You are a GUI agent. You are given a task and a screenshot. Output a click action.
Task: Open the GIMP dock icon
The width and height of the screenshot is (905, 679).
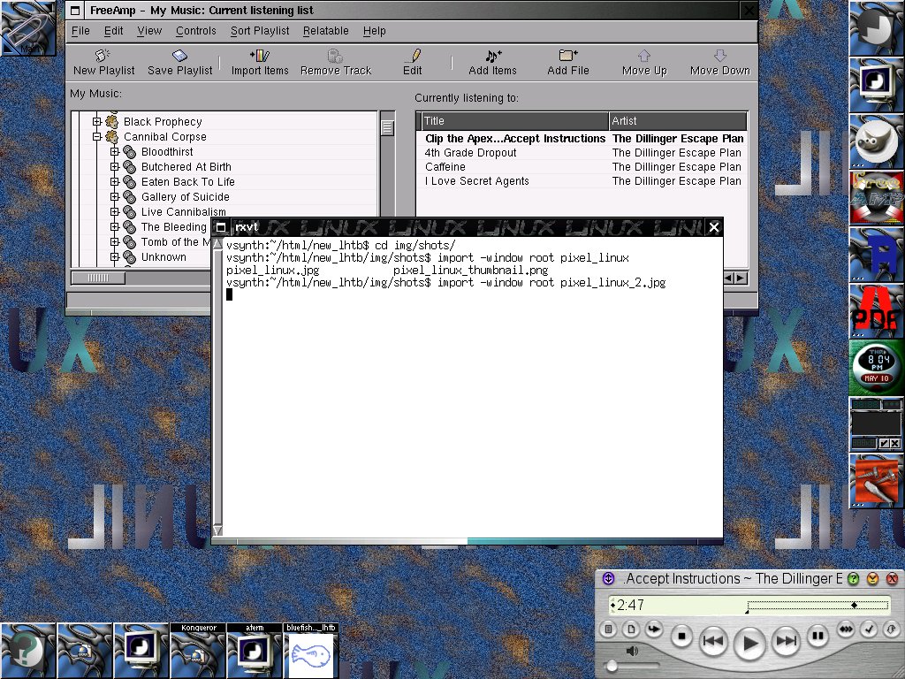coord(876,141)
